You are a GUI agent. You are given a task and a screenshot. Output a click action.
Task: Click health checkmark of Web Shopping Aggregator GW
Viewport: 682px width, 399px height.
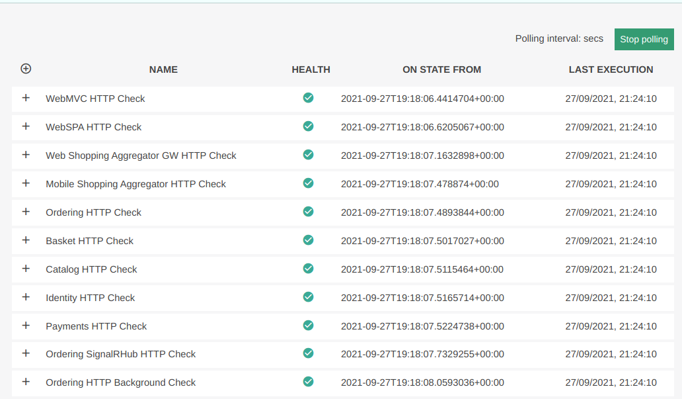pos(309,155)
